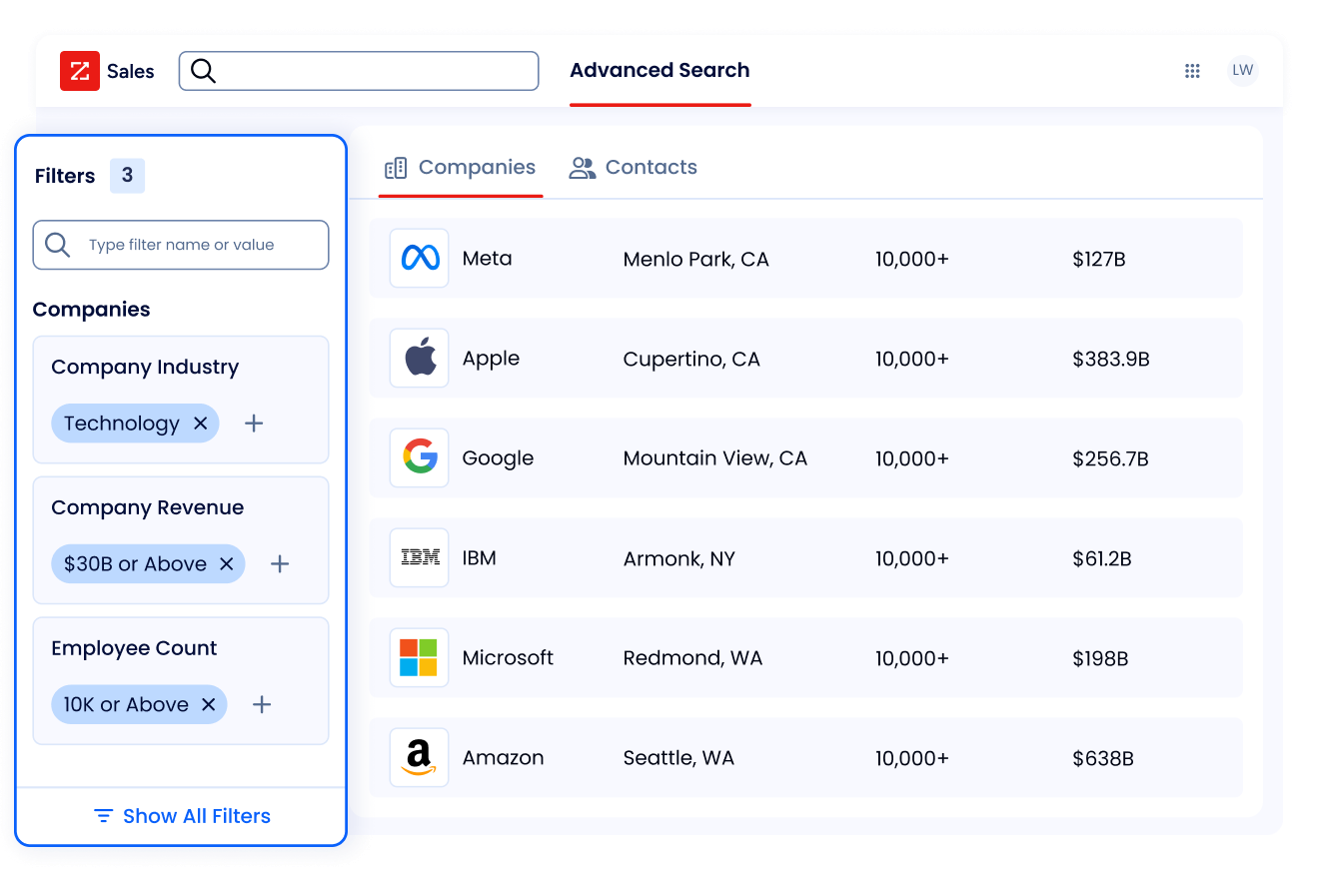
Task: Click Armonk, NY location
Action: point(678,559)
